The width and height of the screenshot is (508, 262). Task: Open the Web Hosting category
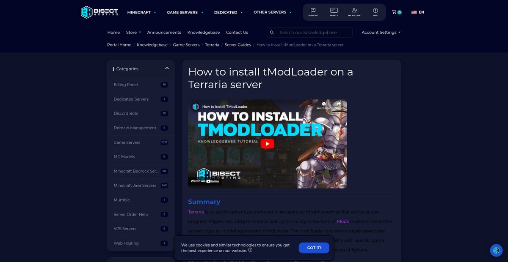coord(141,243)
